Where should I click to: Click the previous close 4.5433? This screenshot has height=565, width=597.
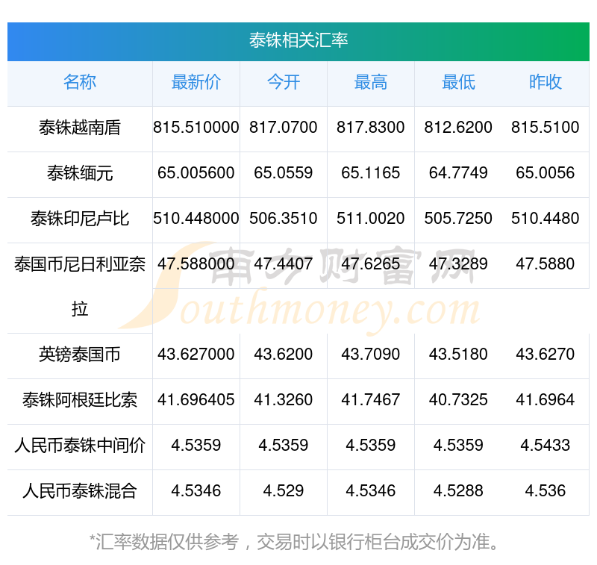tap(546, 446)
